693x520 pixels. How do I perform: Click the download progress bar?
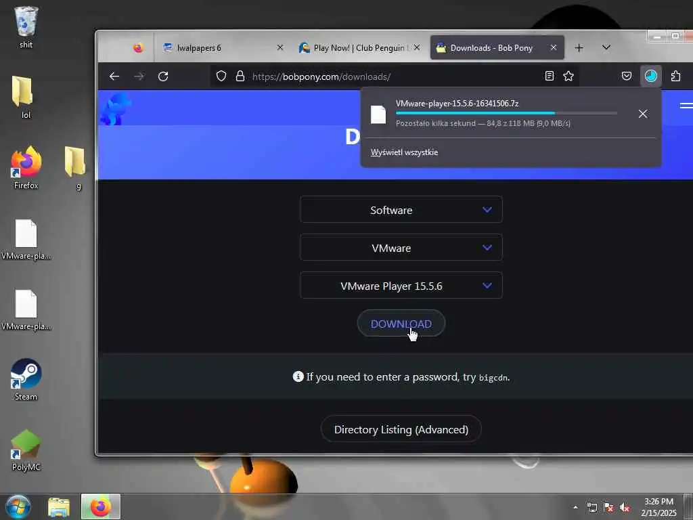pos(506,113)
